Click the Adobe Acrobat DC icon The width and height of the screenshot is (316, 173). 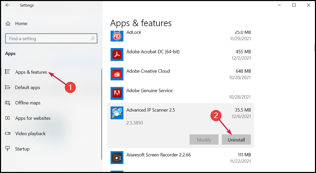coord(117,54)
